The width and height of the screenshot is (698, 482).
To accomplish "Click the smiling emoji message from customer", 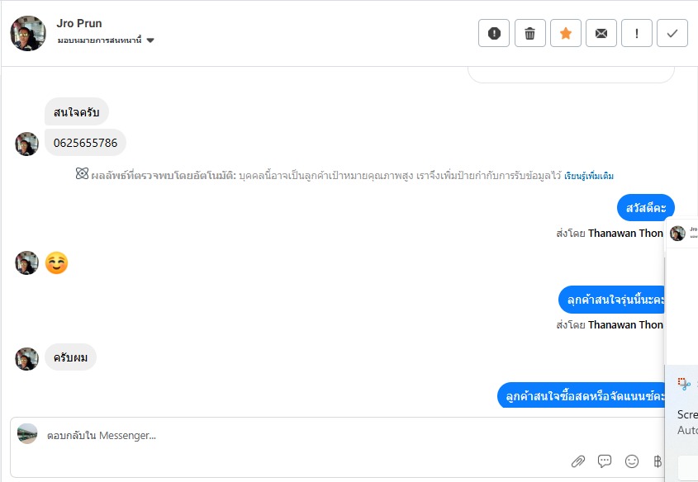I will [56, 263].
